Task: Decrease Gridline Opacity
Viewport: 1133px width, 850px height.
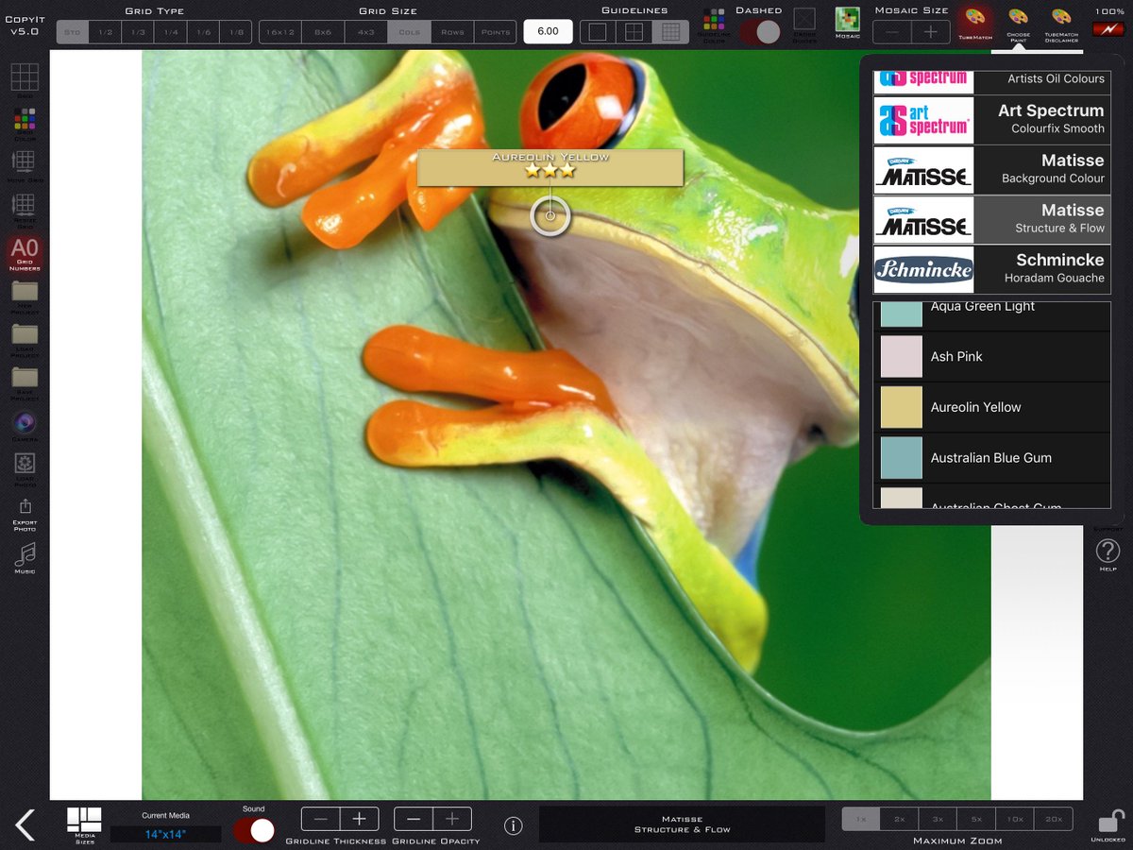Action: click(x=414, y=819)
